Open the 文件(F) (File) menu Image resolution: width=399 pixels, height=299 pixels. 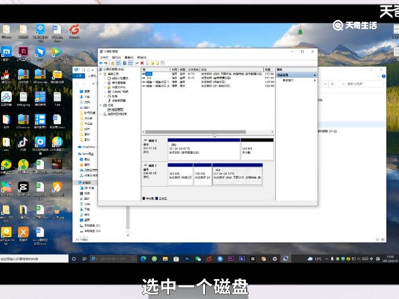click(x=104, y=58)
